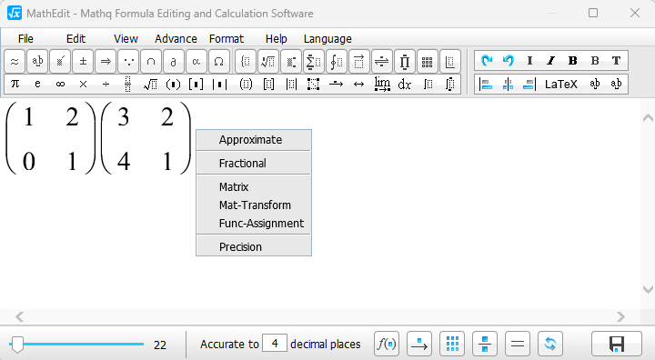Open the Format menu
The width and height of the screenshot is (655, 360).
tap(227, 39)
